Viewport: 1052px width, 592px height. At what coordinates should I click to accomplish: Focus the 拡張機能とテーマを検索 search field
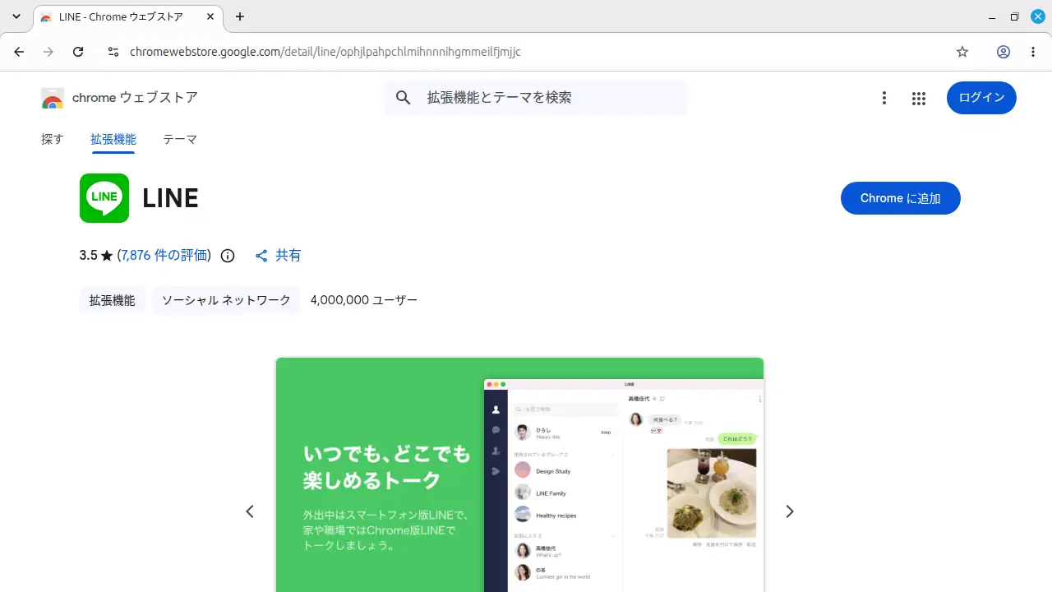click(536, 98)
